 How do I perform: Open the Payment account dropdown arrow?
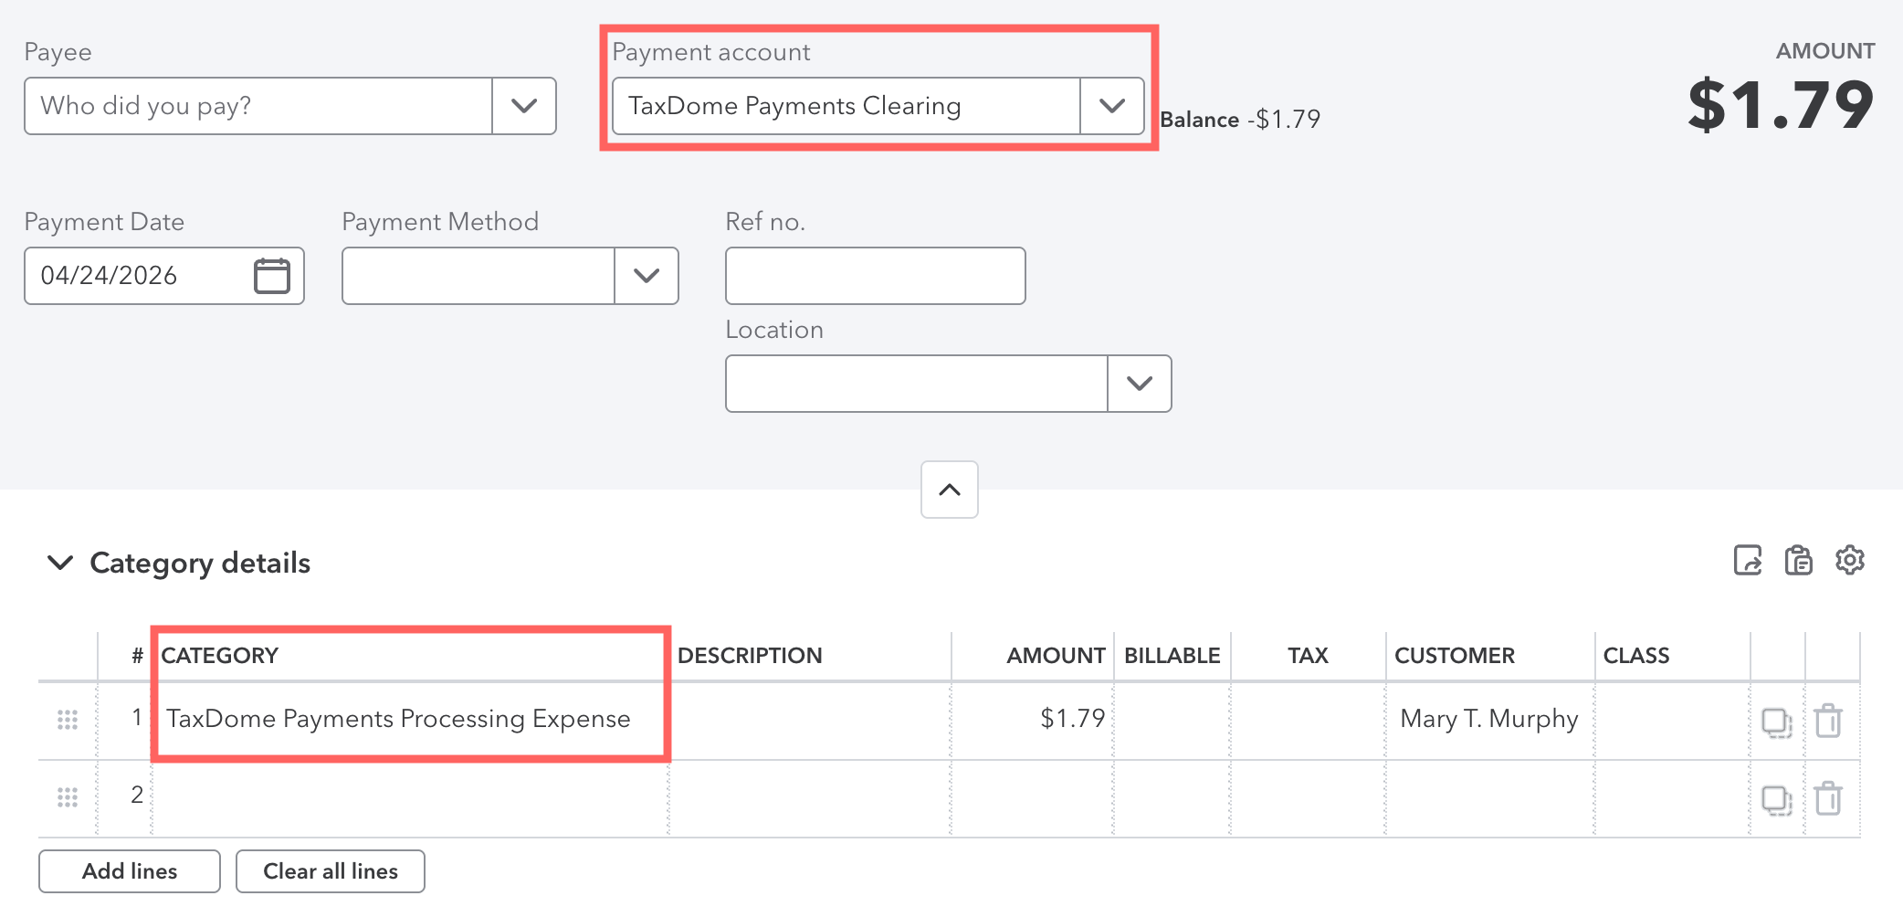tap(1112, 106)
